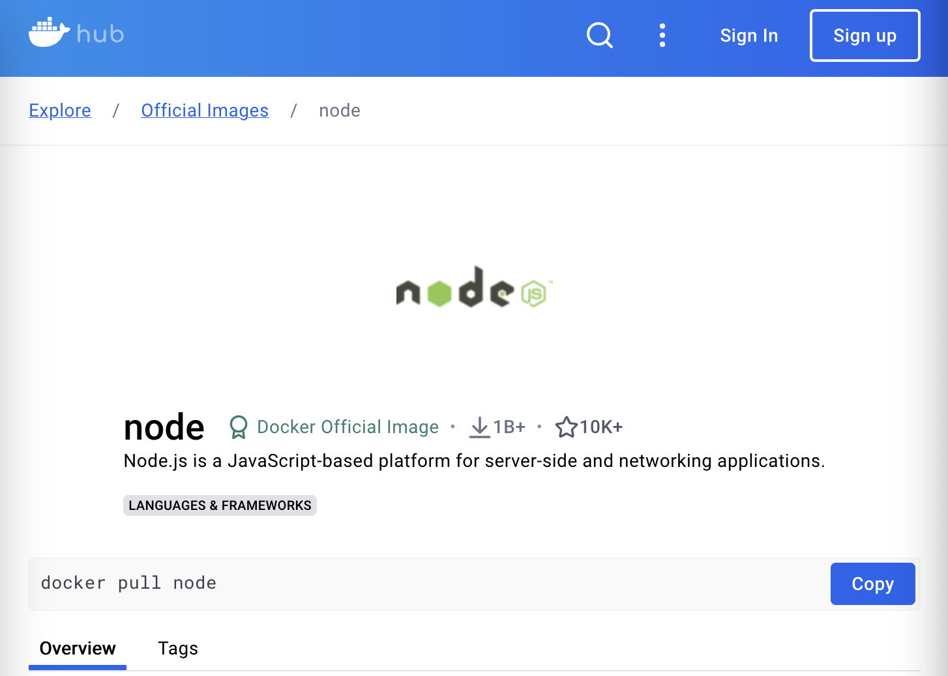Click the Docker Hub whale logo
This screenshot has width=948, height=676.
tap(49, 33)
